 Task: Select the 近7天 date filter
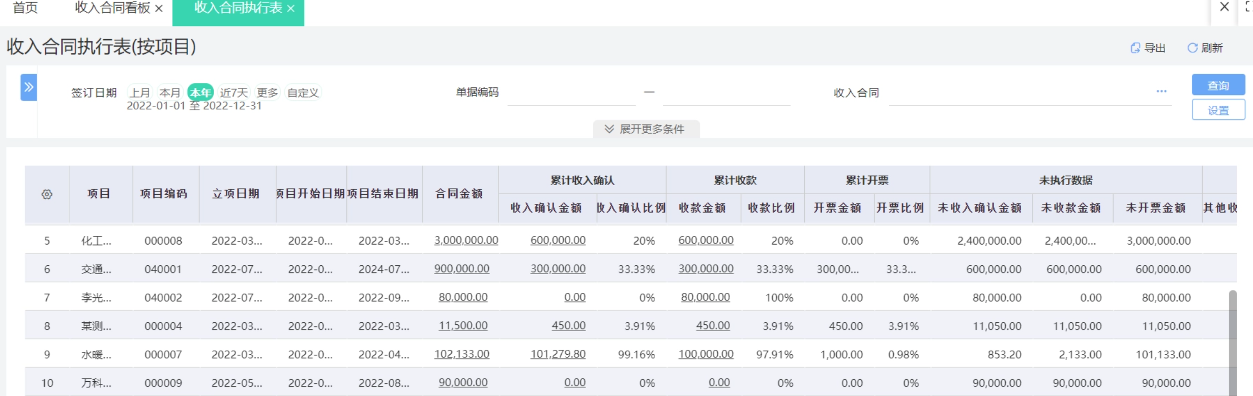(234, 93)
